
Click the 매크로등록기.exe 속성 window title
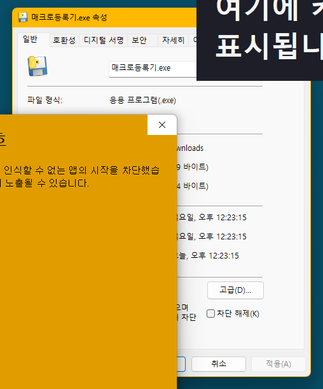69,17
